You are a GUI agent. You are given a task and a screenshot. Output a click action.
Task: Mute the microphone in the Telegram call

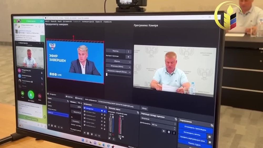coord(31,95)
